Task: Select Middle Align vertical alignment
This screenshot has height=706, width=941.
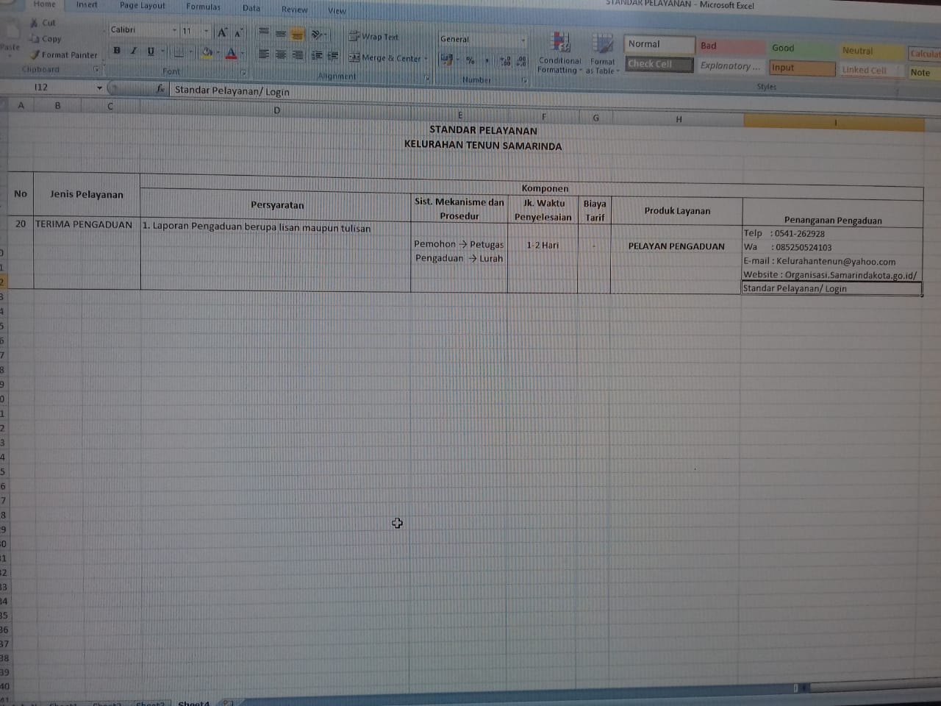Action: (x=280, y=33)
